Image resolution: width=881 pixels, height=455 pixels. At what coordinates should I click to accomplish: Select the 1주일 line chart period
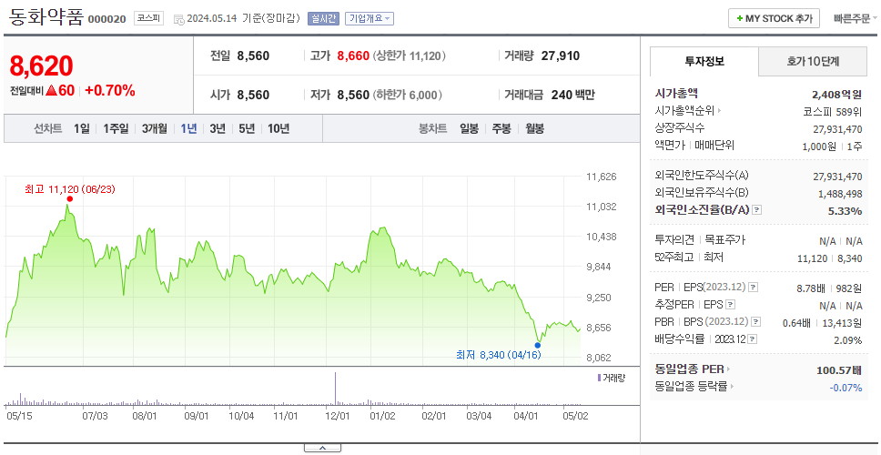coord(116,128)
